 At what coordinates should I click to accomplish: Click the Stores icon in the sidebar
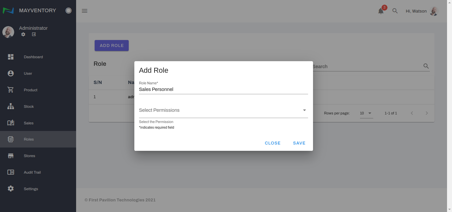pos(11,156)
